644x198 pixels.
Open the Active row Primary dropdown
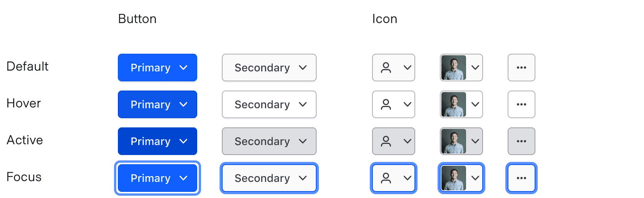(x=157, y=141)
